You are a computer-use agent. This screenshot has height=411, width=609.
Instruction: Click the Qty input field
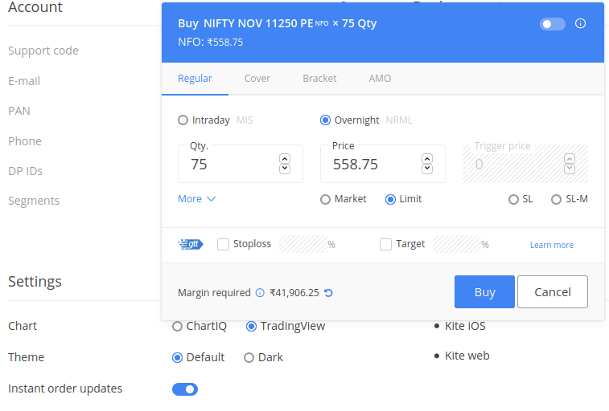tap(241, 164)
